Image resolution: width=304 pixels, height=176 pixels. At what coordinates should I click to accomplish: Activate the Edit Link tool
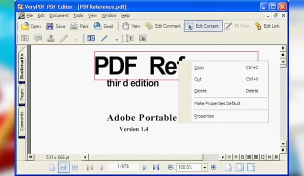(267, 26)
